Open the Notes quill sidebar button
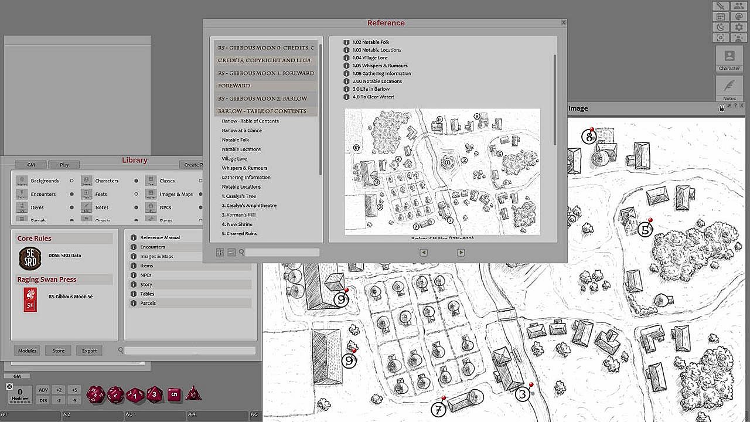 coord(729,89)
